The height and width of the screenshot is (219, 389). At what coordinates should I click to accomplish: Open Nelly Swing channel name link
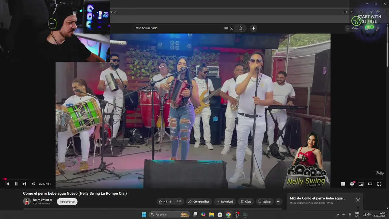[x=41, y=200]
